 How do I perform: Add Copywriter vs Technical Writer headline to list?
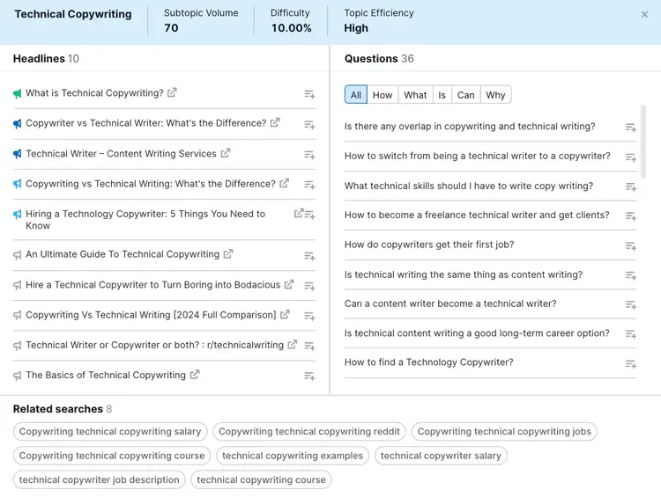[x=309, y=125]
